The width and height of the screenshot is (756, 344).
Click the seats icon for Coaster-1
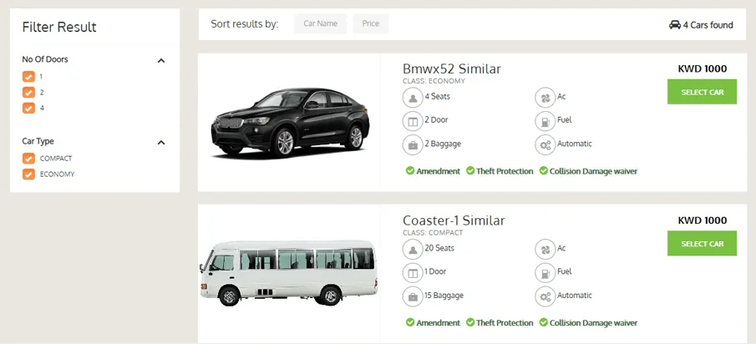point(412,249)
